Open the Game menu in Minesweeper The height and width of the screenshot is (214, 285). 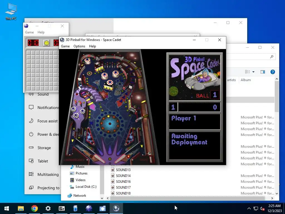[29, 32]
